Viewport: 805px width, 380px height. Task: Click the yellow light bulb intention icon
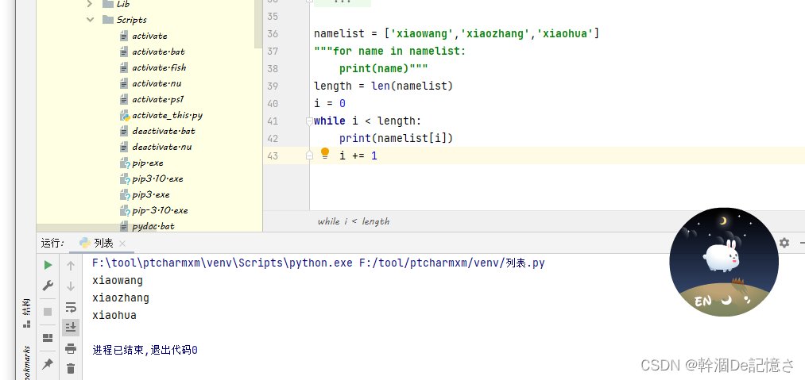[x=324, y=153]
